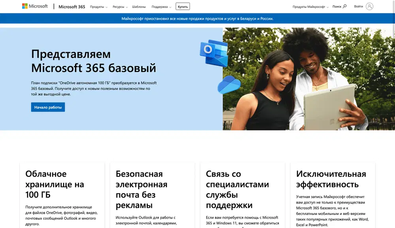Click blue banner about paused sales
The image size is (395, 228).
(x=197, y=19)
